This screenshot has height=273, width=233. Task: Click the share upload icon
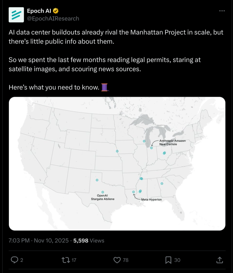tap(219, 260)
